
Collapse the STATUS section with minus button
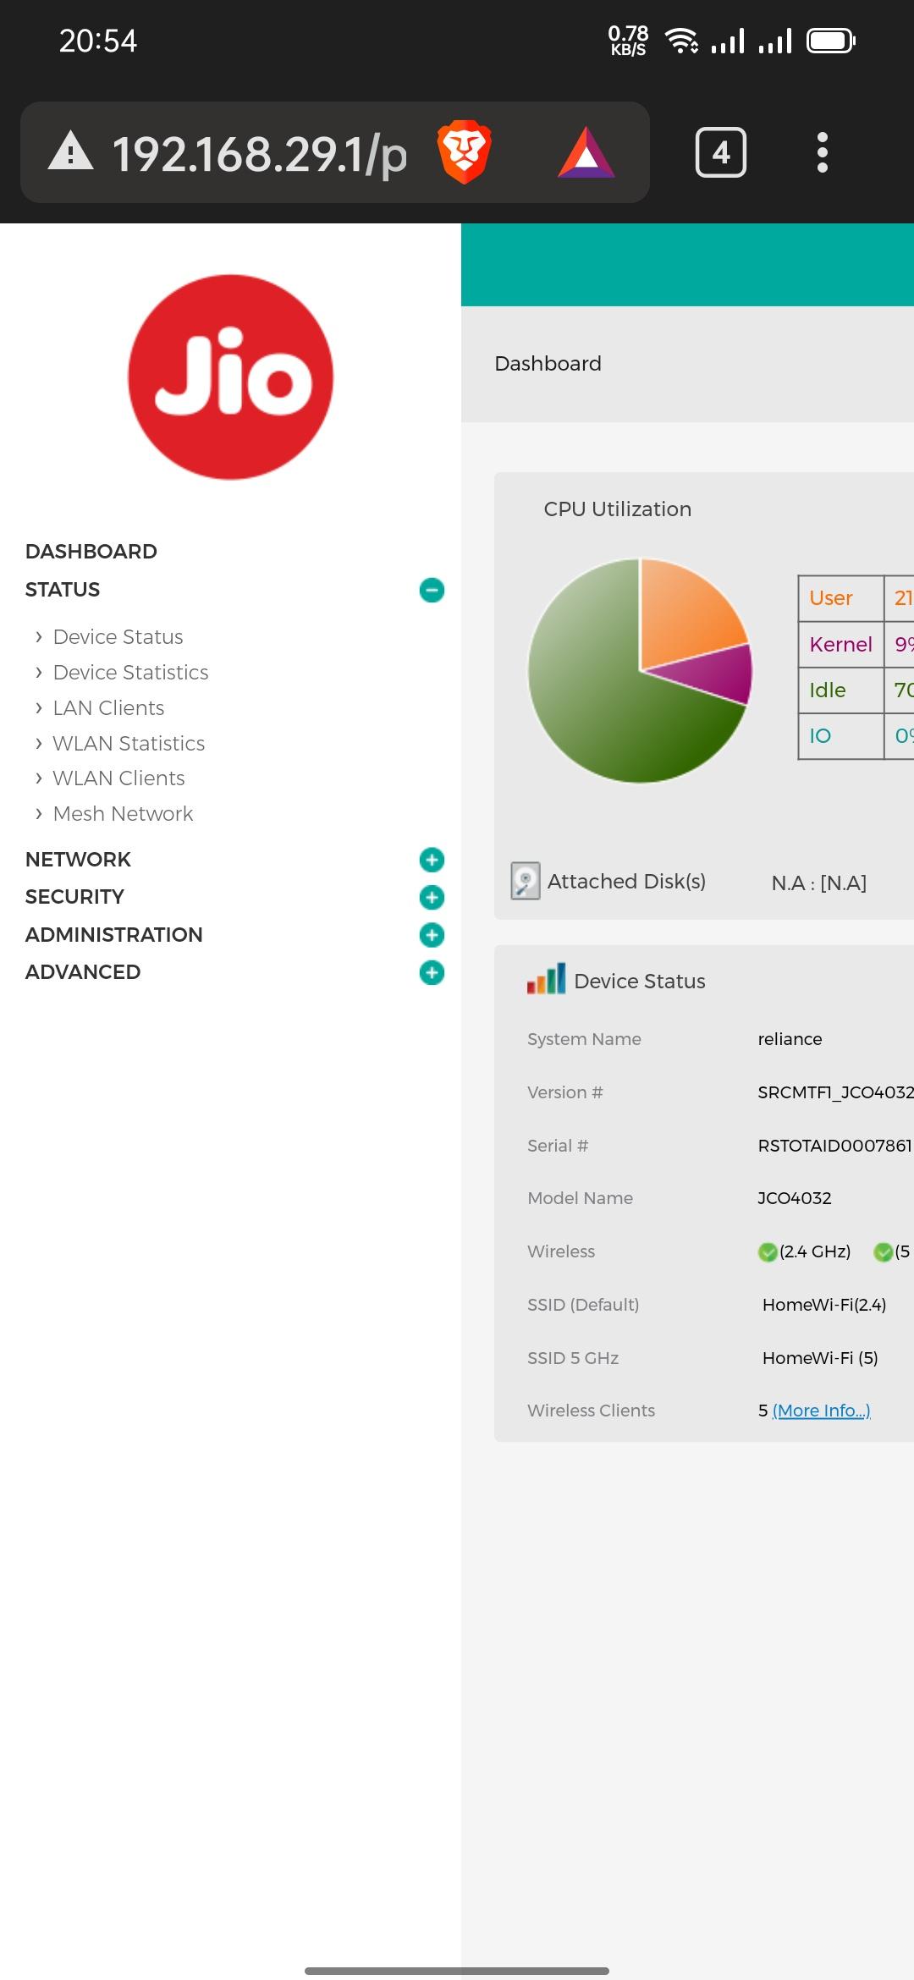pyautogui.click(x=432, y=590)
